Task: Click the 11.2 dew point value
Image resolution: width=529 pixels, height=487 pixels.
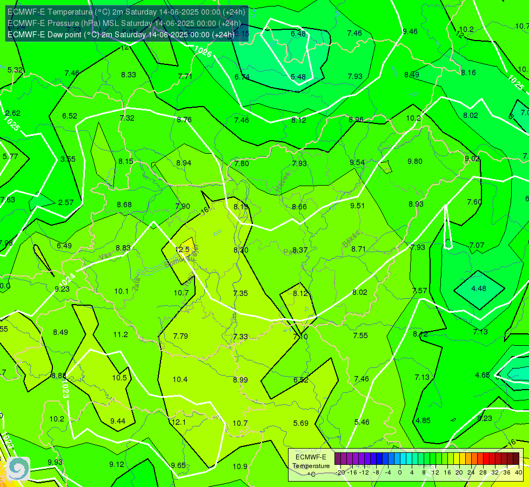Action: coord(120,334)
